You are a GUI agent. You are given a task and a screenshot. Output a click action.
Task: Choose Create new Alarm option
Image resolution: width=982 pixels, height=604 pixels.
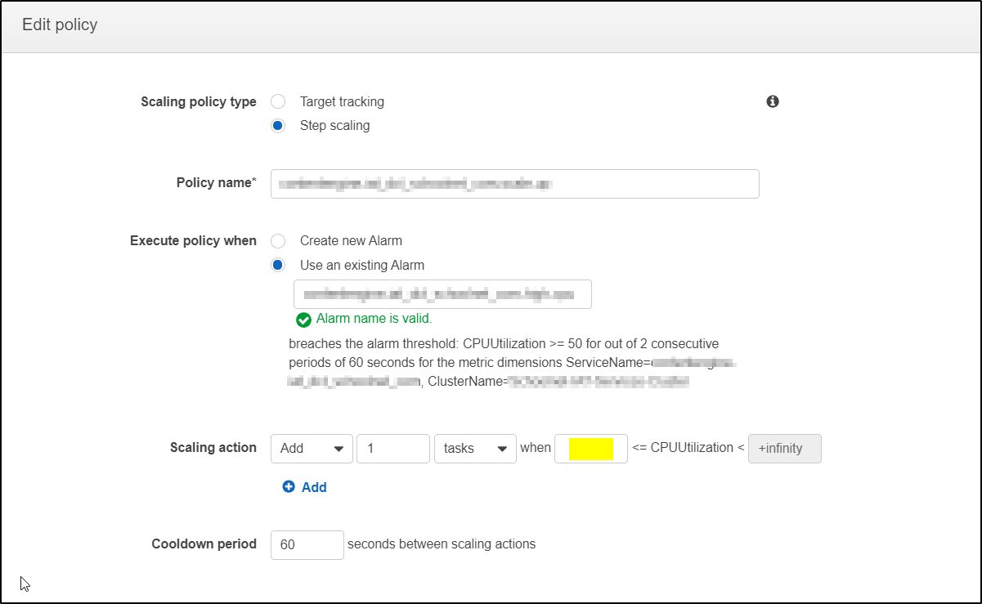point(278,240)
